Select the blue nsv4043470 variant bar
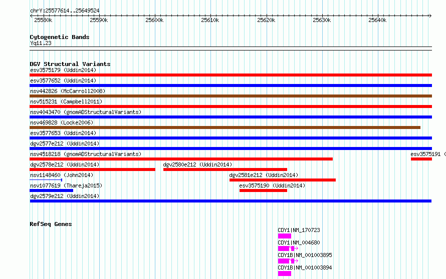 [x=231, y=117]
